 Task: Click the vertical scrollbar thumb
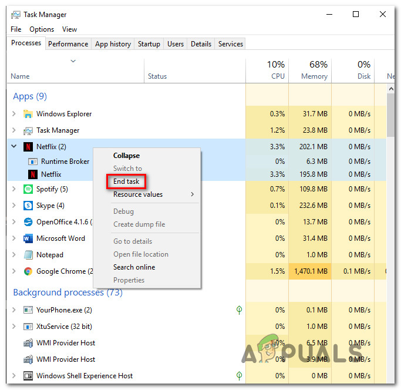(390, 115)
